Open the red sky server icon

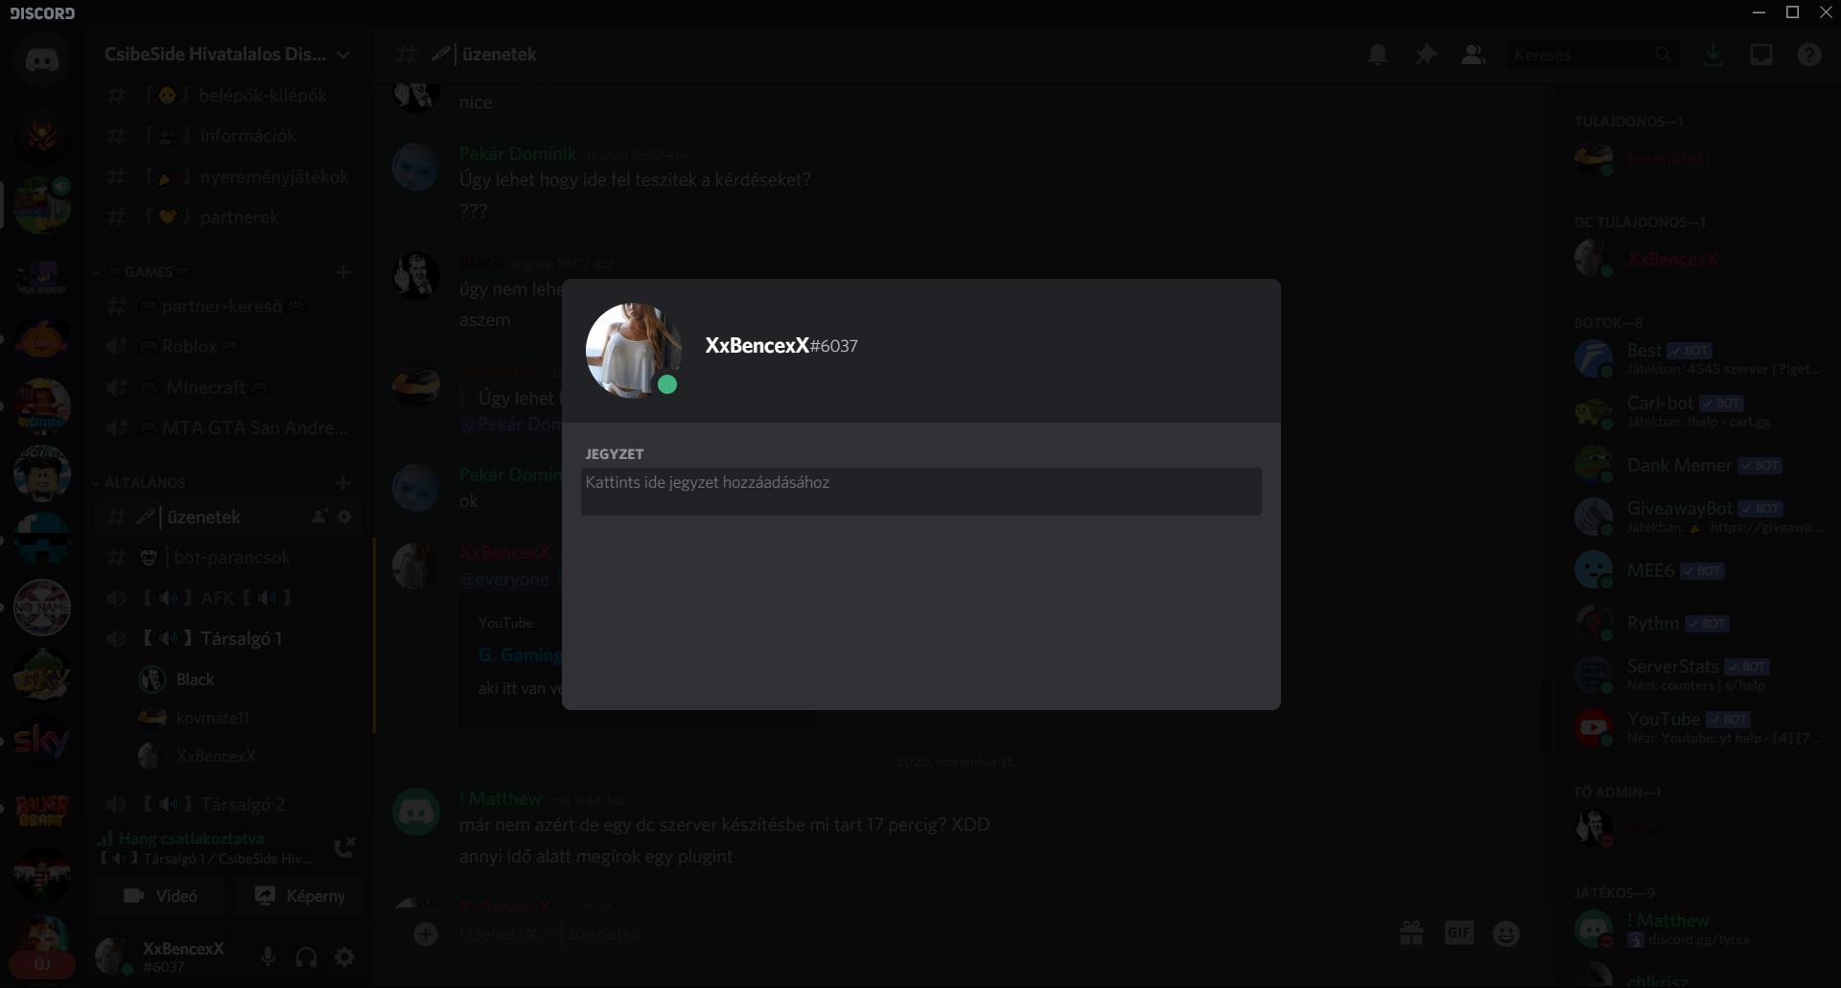point(42,741)
